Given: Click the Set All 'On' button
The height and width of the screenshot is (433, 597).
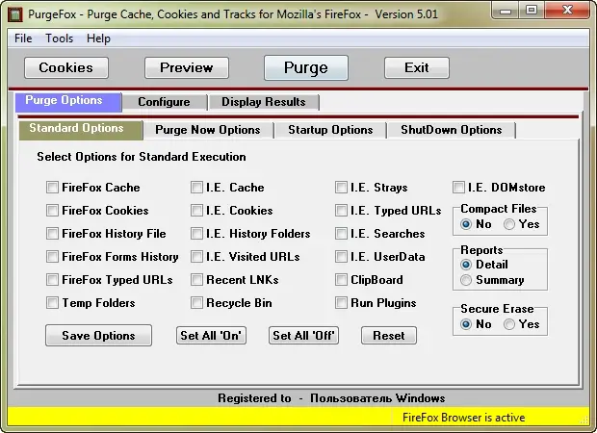Looking at the screenshot, I should pos(211,335).
